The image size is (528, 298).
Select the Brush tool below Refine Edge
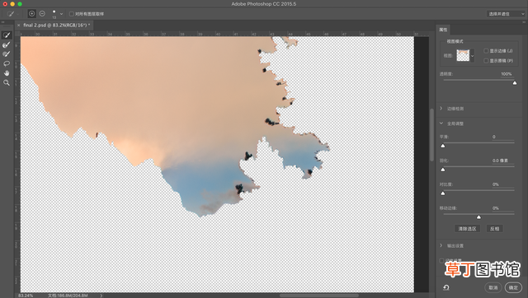point(7,54)
